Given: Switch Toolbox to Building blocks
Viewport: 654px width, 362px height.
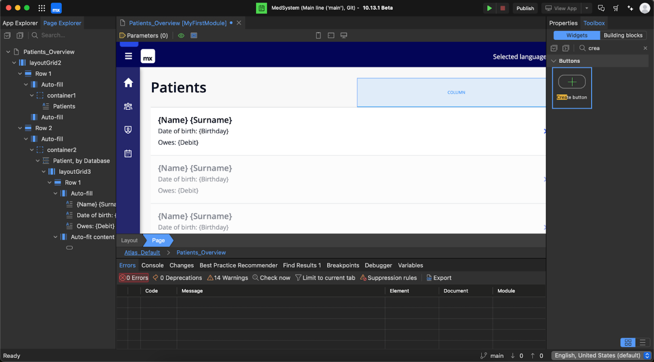Looking at the screenshot, I should click(623, 35).
